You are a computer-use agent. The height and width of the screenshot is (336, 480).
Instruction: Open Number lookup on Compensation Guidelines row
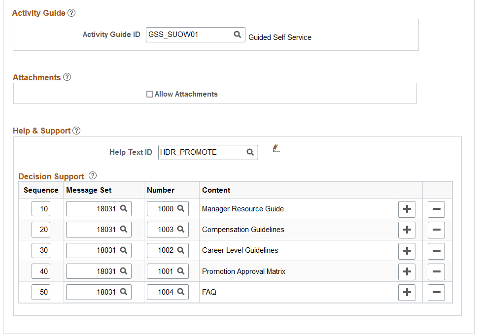pos(180,230)
